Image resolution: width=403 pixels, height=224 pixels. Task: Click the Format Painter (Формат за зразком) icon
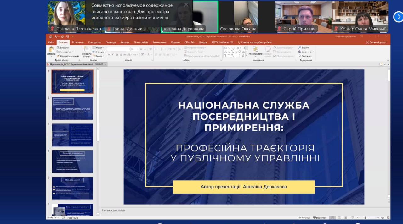click(58, 56)
